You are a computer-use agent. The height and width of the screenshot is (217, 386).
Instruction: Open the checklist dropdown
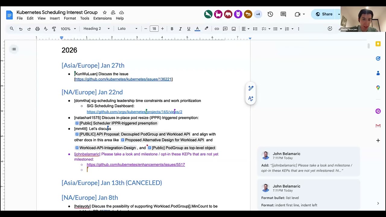[266, 29]
